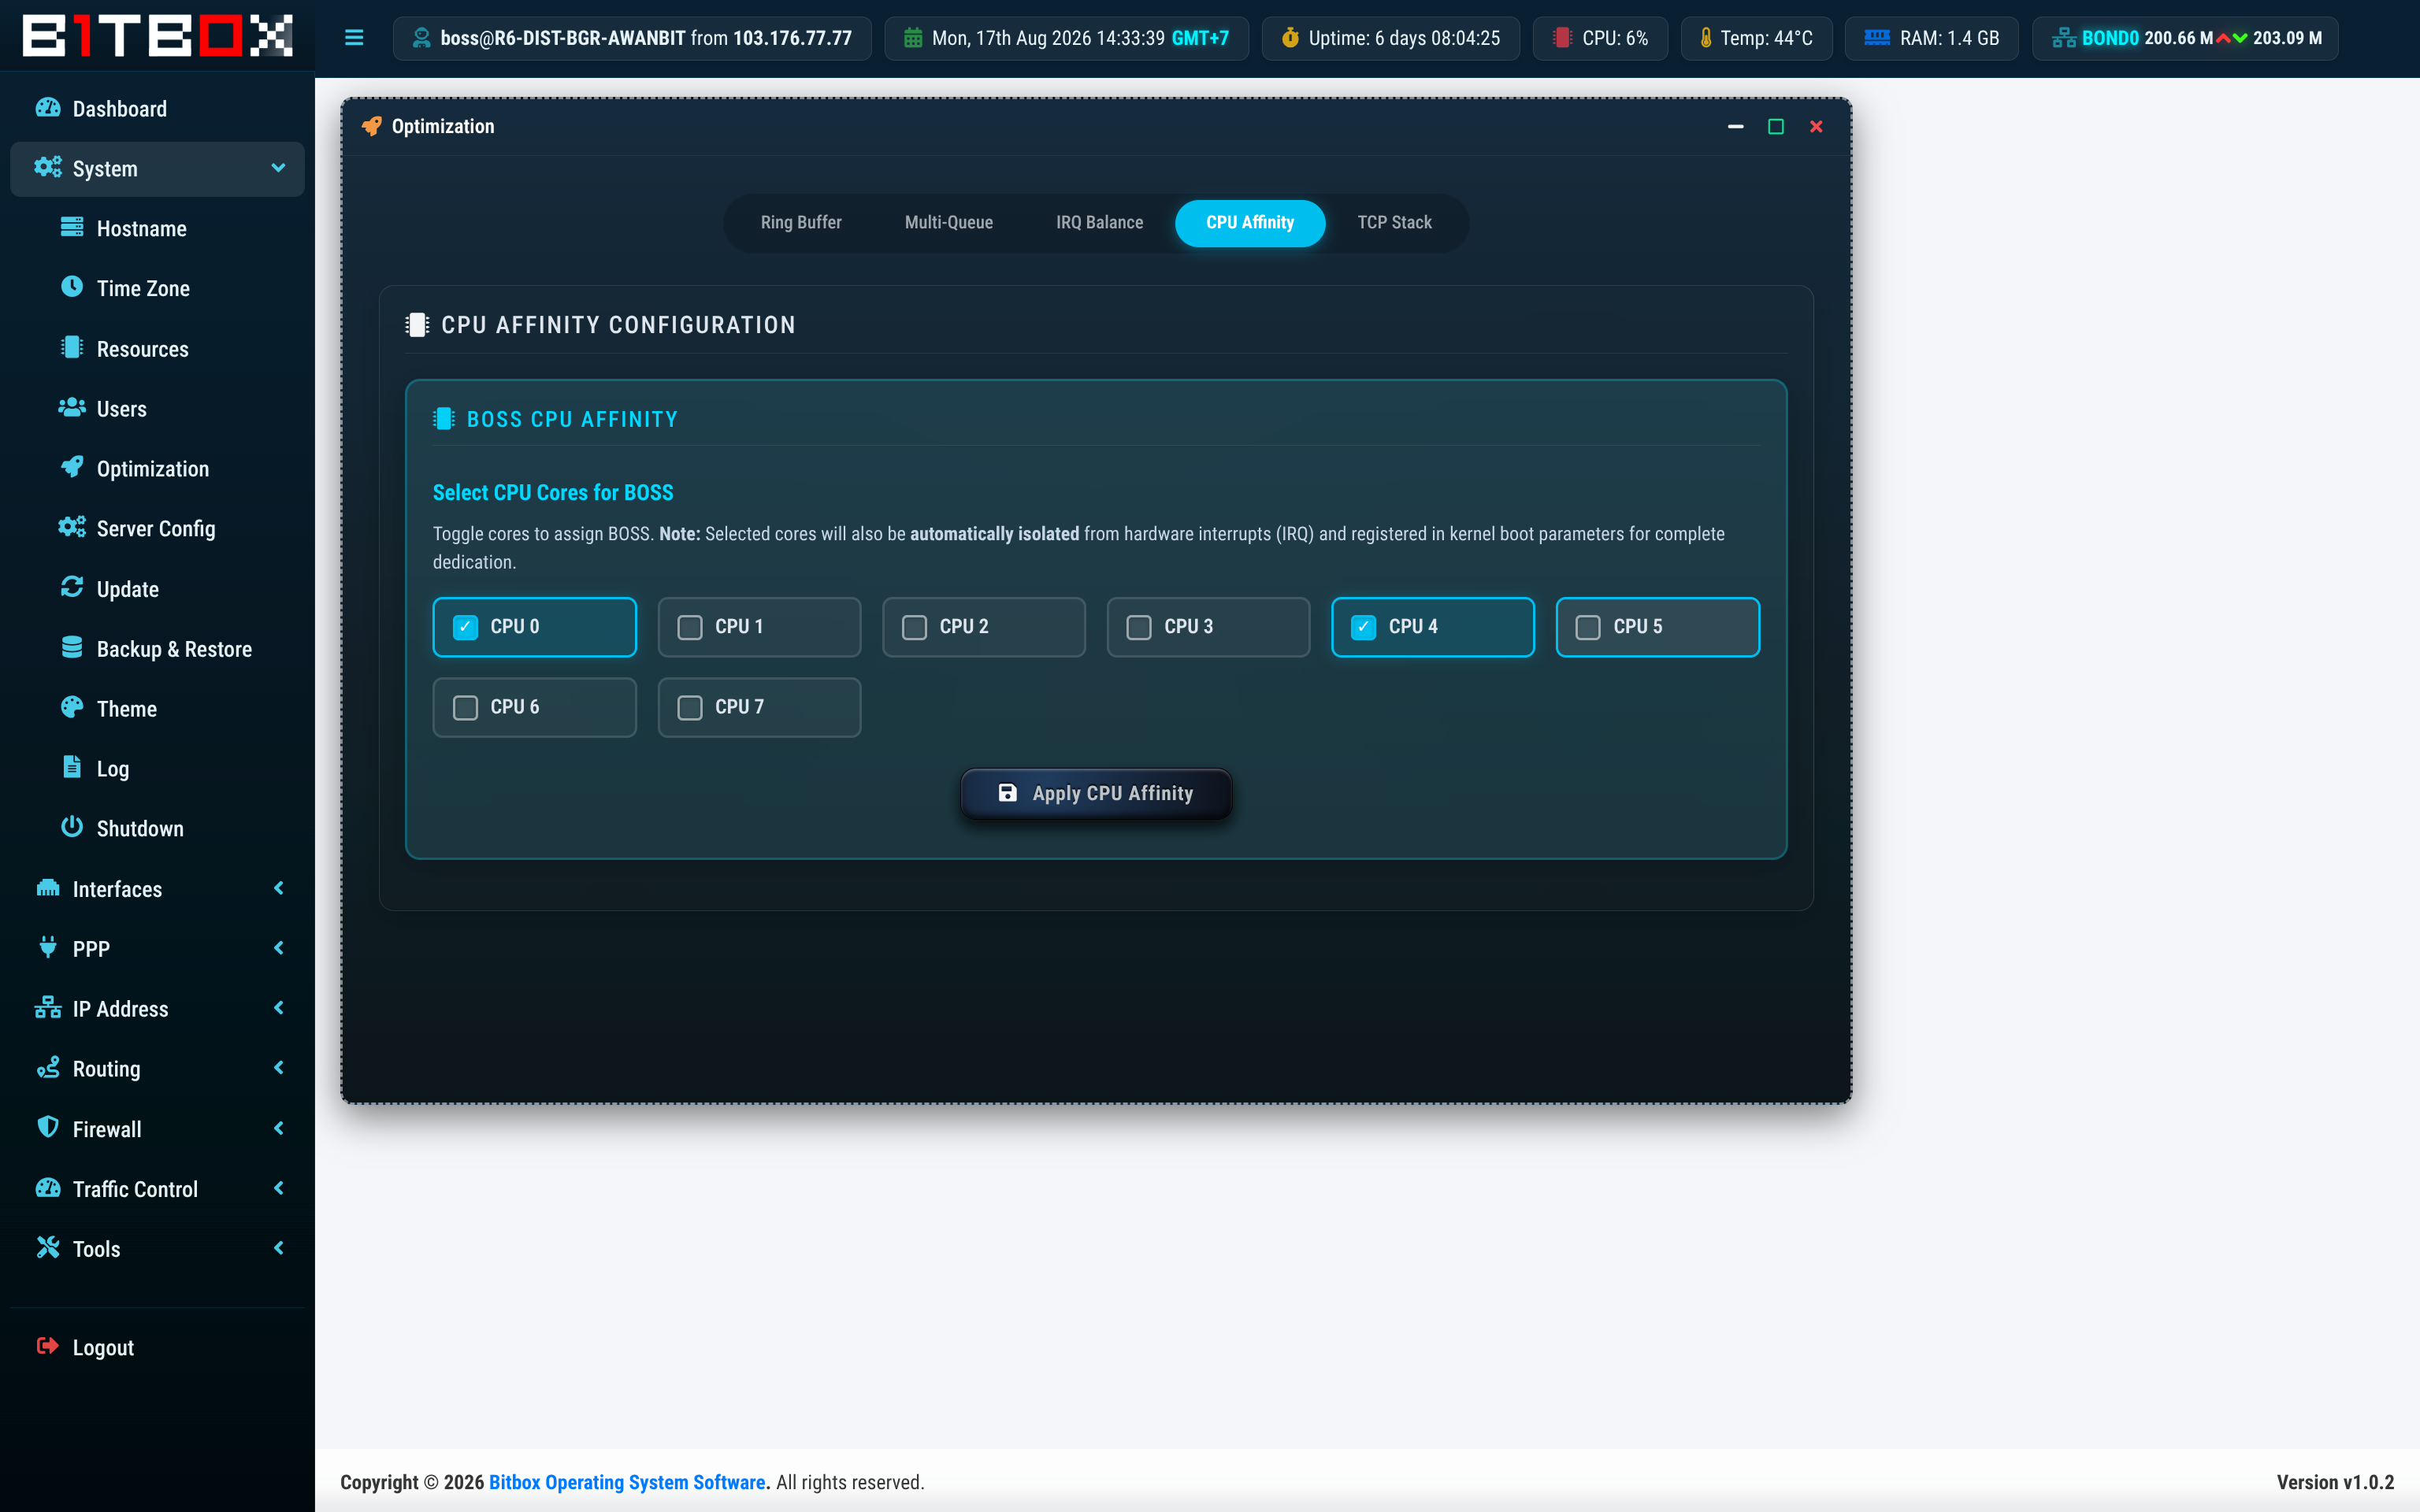Click the Shutdown power icon
This screenshot has height=1512, width=2420.
(x=72, y=827)
